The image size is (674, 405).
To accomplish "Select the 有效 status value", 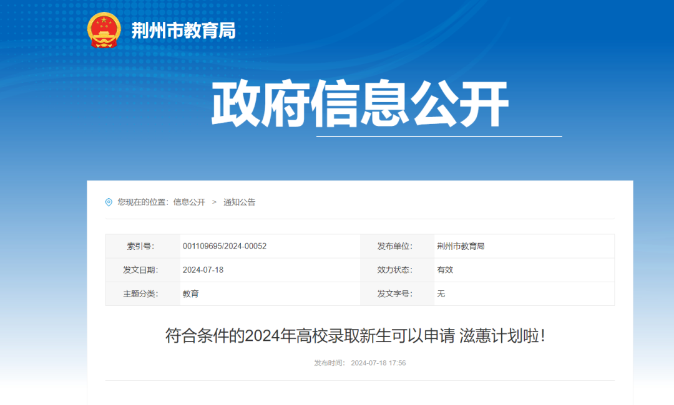I will (444, 270).
